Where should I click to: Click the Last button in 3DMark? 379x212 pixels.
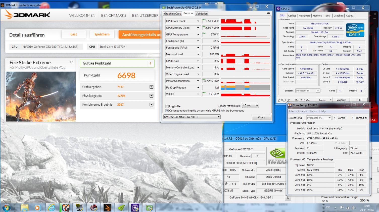point(74,34)
